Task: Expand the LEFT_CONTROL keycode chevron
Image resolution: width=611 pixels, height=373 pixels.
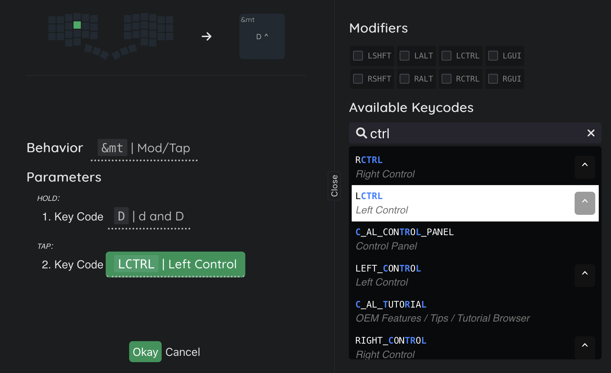Action: point(584,275)
